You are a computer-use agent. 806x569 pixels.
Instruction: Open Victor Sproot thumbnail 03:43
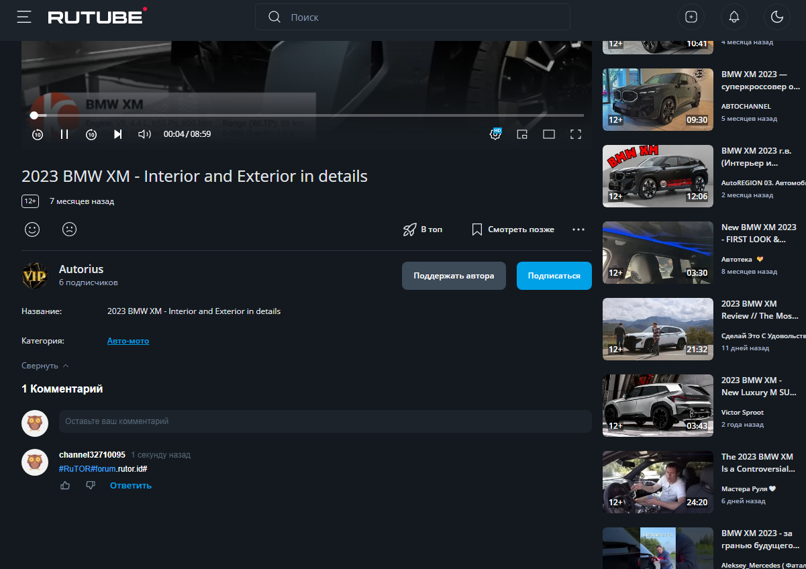(x=658, y=405)
